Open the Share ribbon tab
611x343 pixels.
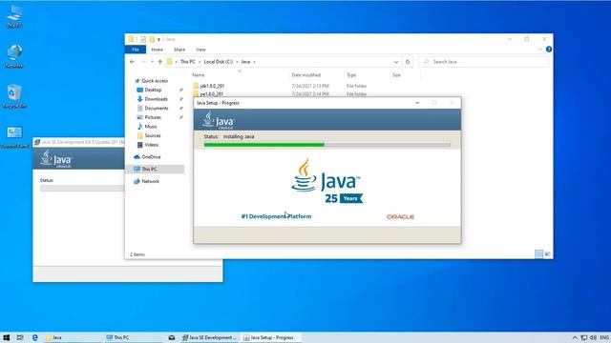click(179, 50)
